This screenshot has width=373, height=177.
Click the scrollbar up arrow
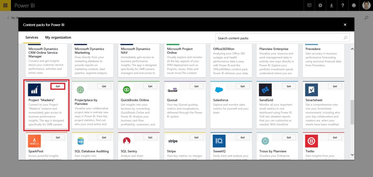click(352, 49)
